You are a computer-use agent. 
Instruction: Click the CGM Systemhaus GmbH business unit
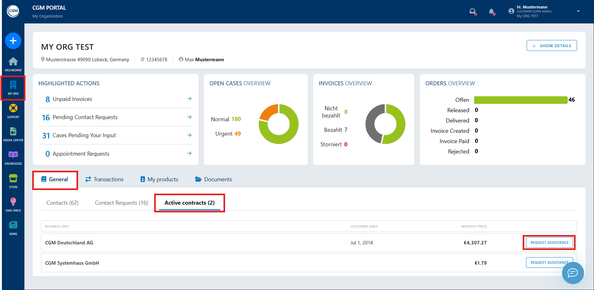[x=72, y=263]
